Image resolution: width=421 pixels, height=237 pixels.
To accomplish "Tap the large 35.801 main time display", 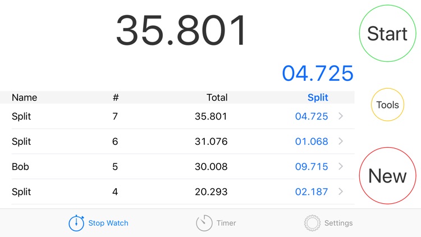I will click(x=181, y=30).
